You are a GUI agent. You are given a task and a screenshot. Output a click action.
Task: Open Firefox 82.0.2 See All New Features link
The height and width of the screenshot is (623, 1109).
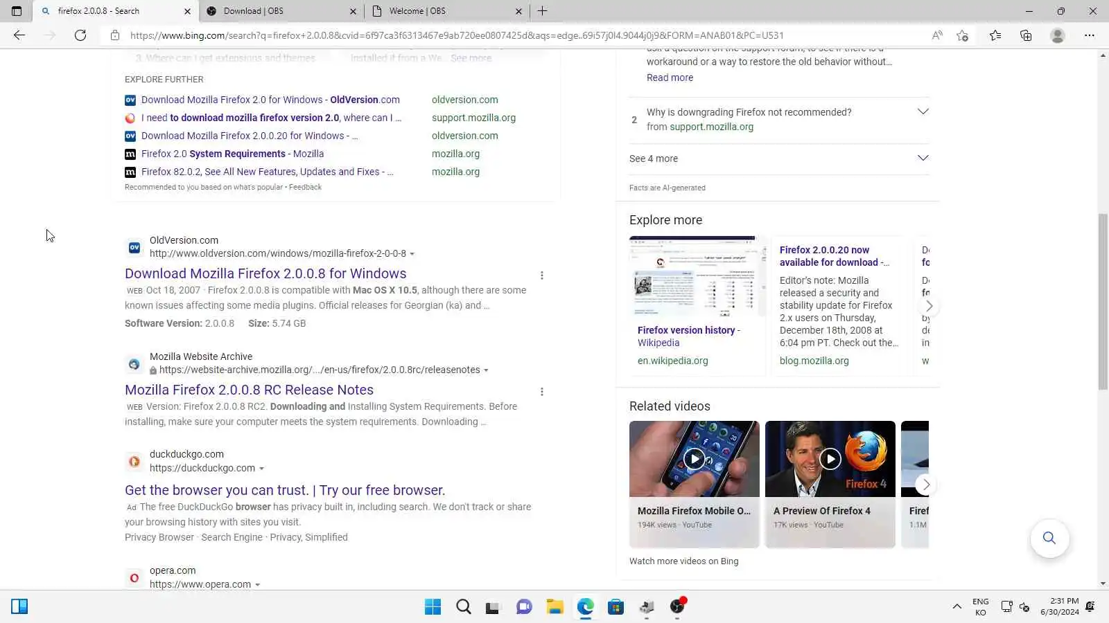pos(268,172)
